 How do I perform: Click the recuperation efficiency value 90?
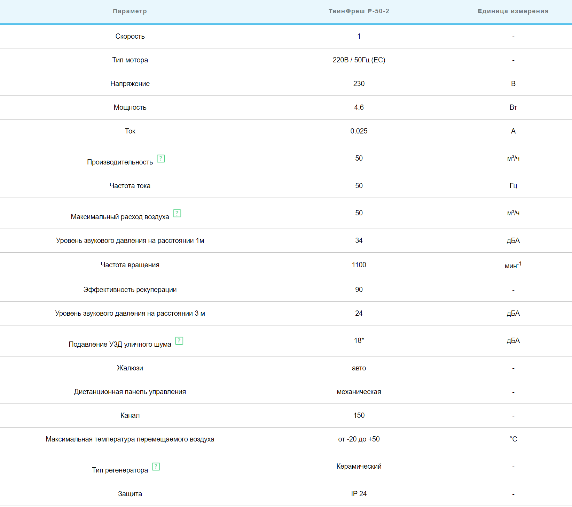[x=359, y=290]
